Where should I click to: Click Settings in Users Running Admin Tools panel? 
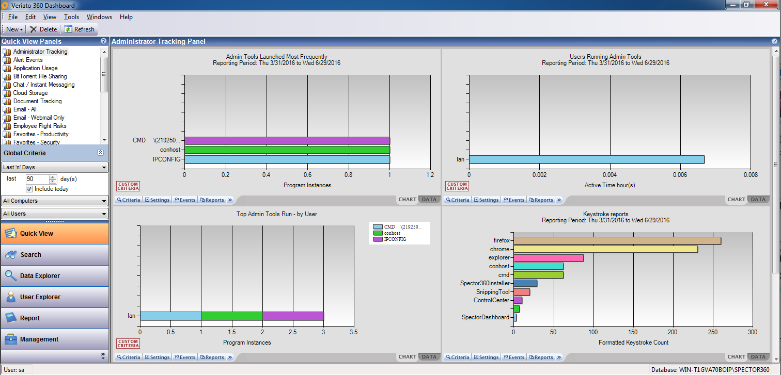(x=486, y=200)
